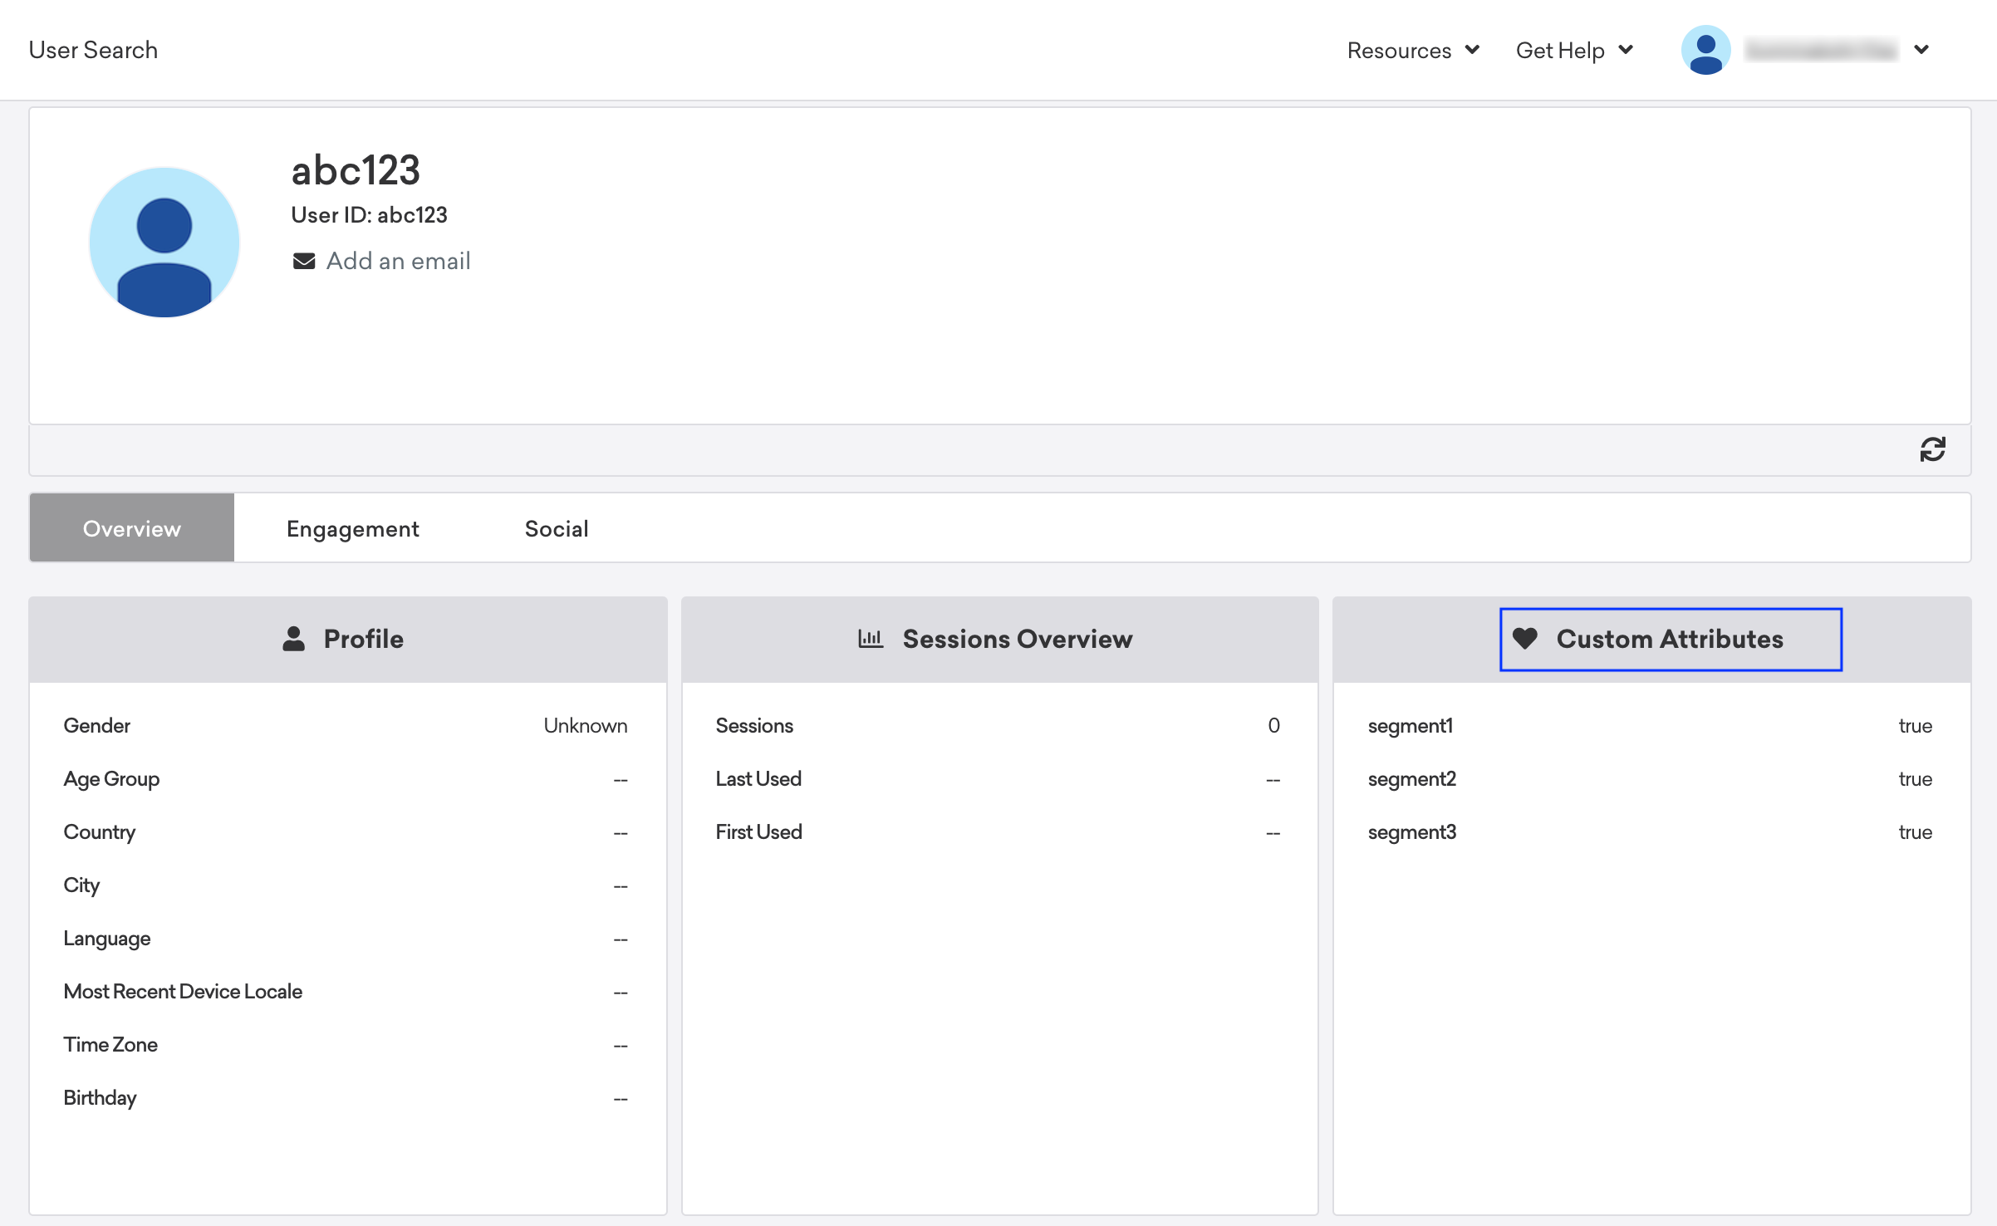Open the Social tab

tap(557, 528)
